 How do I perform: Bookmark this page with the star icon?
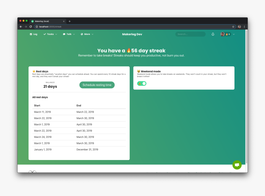tap(233, 27)
